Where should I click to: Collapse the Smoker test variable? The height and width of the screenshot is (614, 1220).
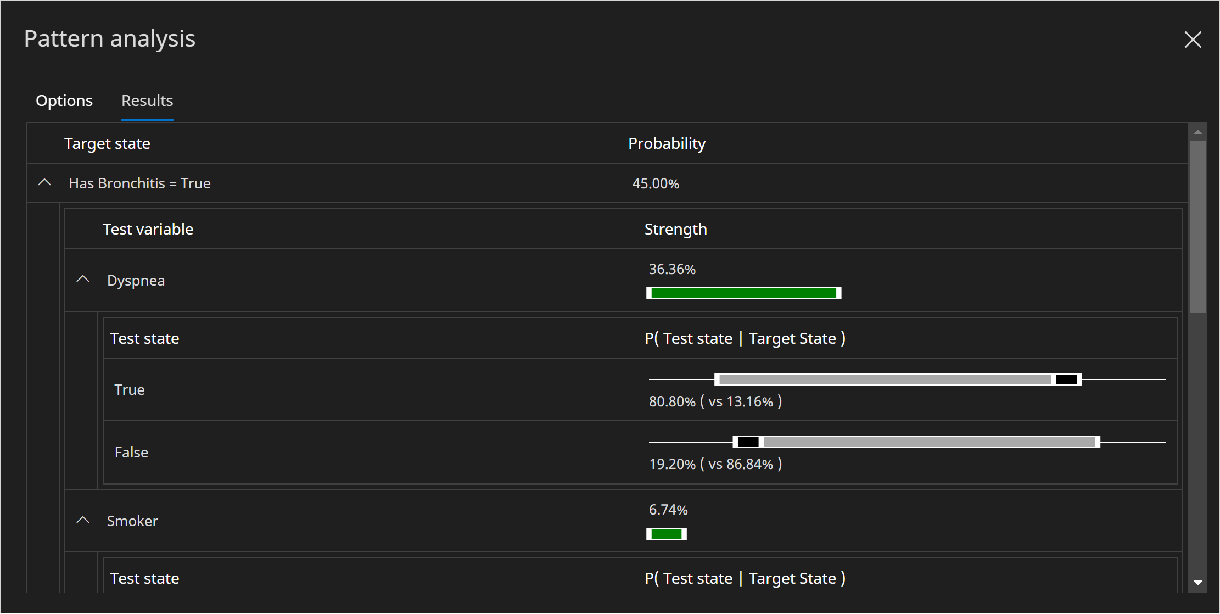[x=83, y=520]
